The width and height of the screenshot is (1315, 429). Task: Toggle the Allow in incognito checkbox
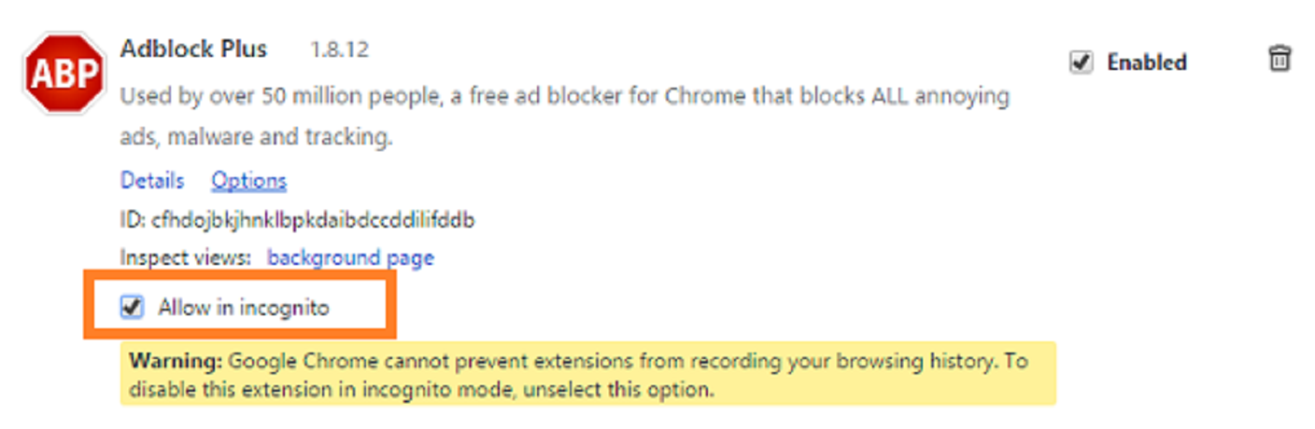point(132,306)
